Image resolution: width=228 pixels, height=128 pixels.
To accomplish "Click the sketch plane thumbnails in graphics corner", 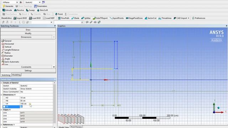I will (71, 119).
